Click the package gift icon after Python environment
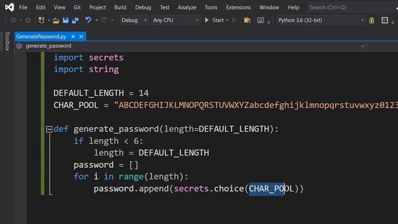 [372, 21]
